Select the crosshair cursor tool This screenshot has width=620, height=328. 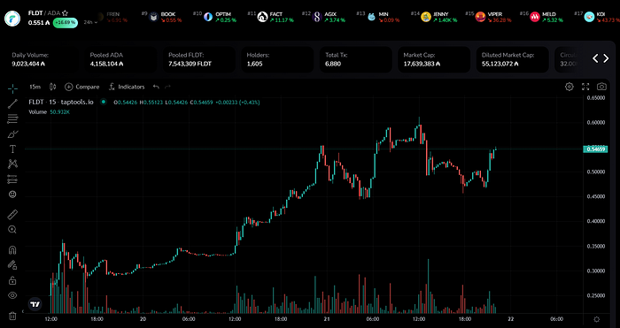12,88
